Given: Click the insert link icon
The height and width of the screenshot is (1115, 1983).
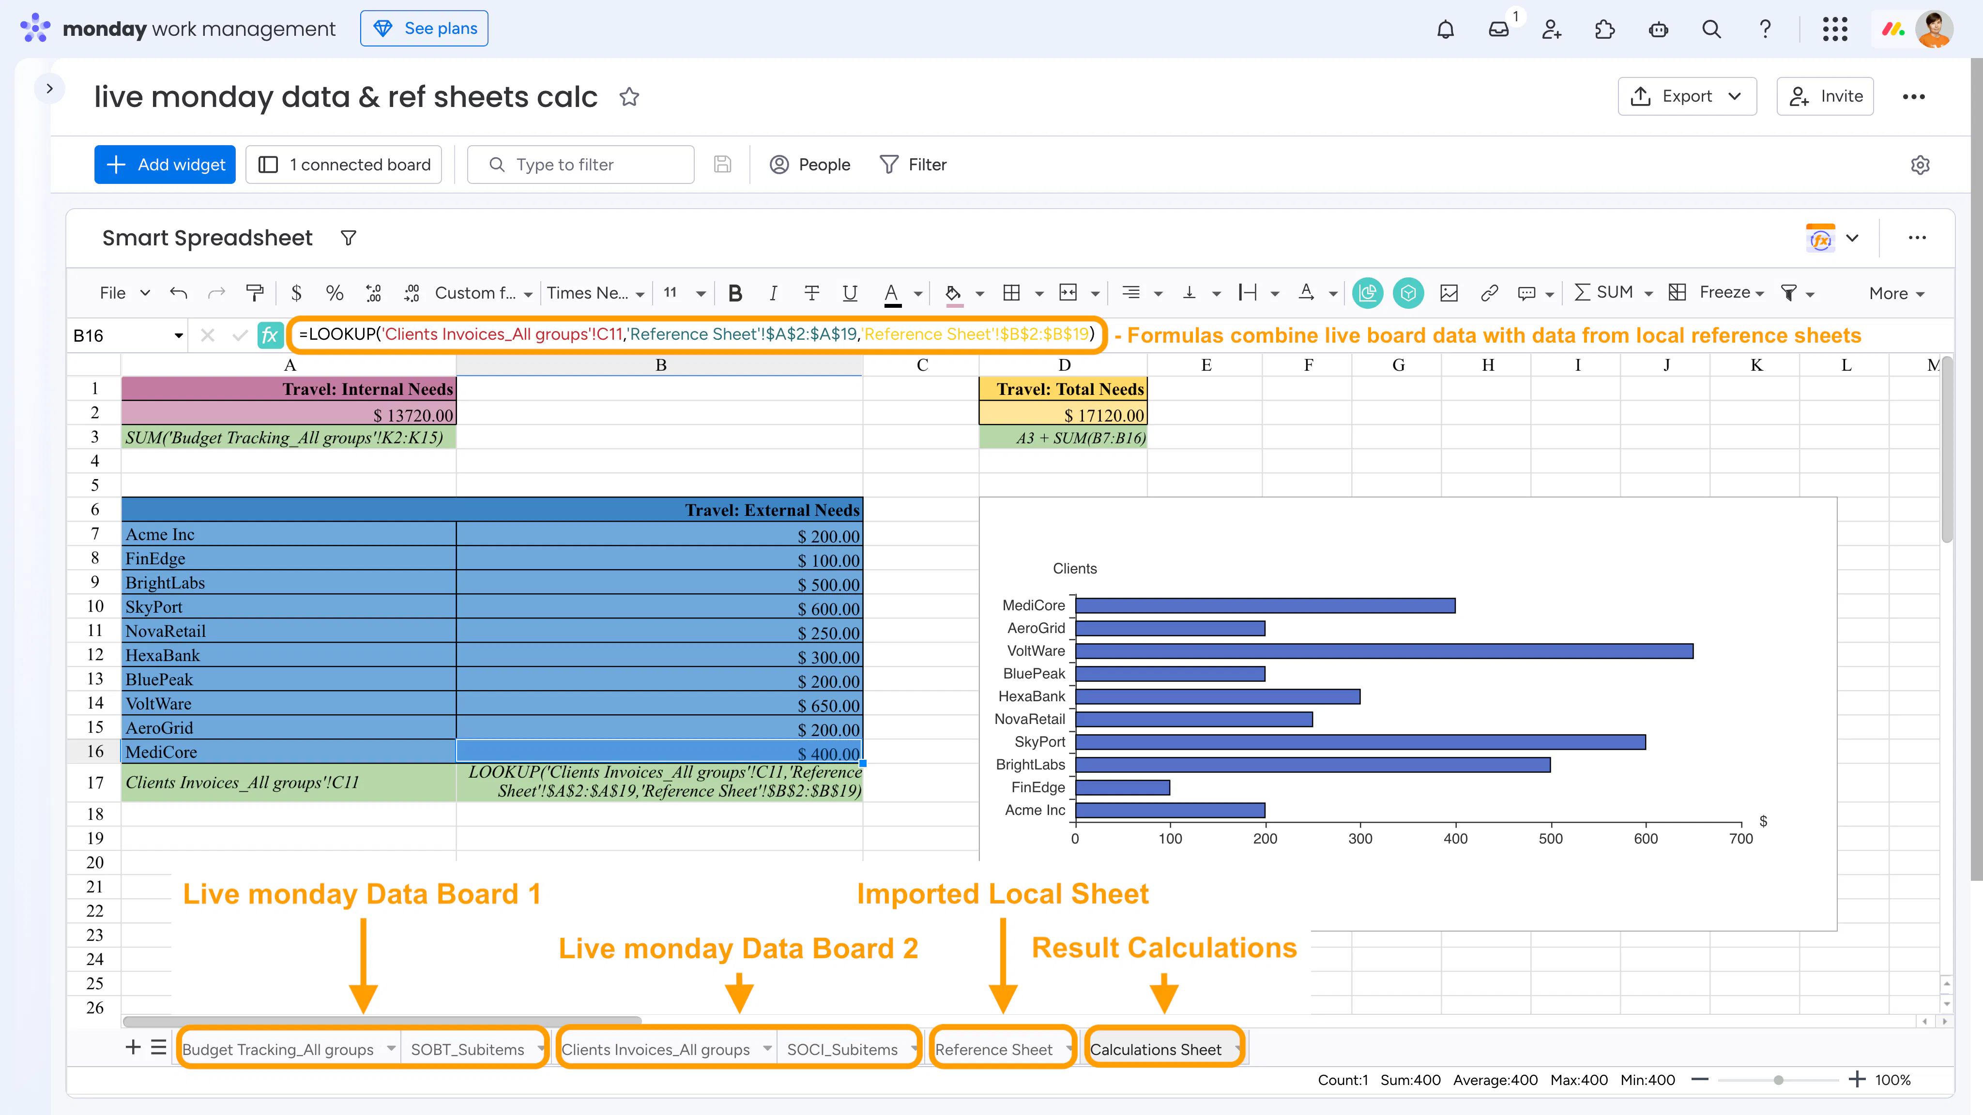Looking at the screenshot, I should click(1489, 292).
